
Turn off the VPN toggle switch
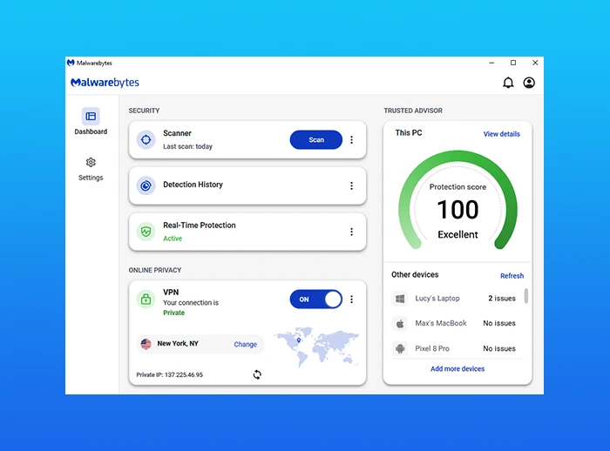316,300
